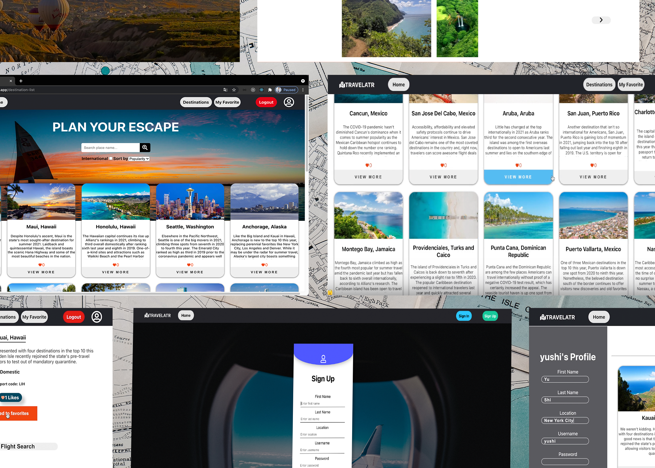This screenshot has width=655, height=468.
Task: Click View More on Honolulu, Hawaii card
Action: (x=115, y=272)
